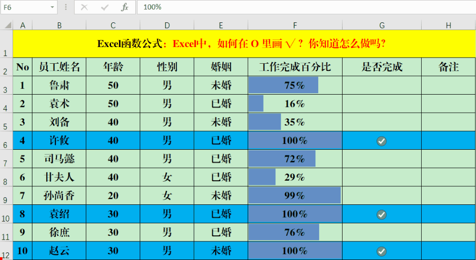This screenshot has height=260, width=476.
Task: Select column E header
Action: pyautogui.click(x=221, y=25)
